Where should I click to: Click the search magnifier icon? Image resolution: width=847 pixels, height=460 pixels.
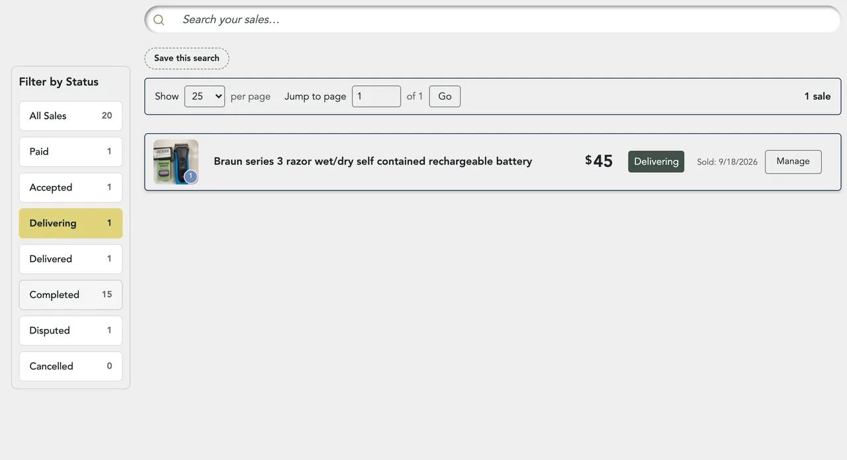(159, 20)
